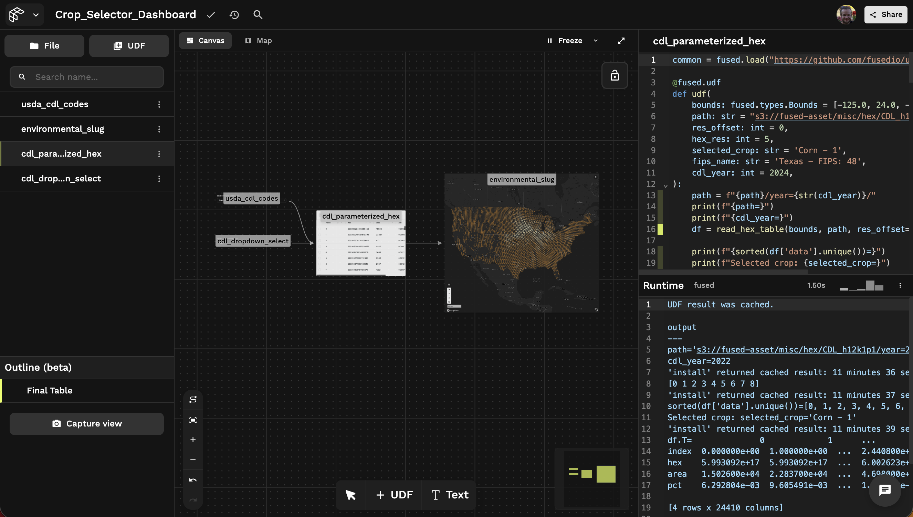Undo the last canvas action
Screen dimensions: 913x517
pos(193,480)
